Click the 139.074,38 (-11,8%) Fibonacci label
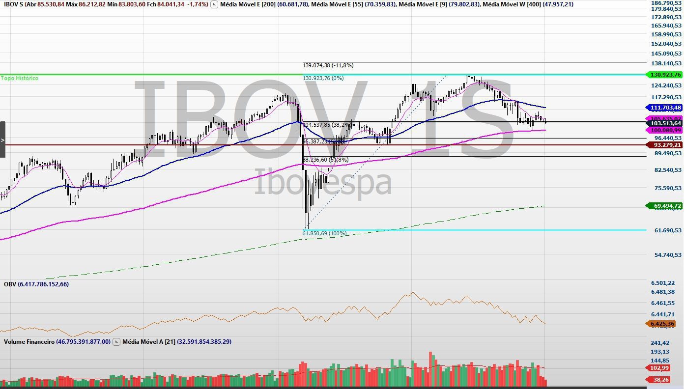Screen dimensions: 685x389 pos(328,65)
